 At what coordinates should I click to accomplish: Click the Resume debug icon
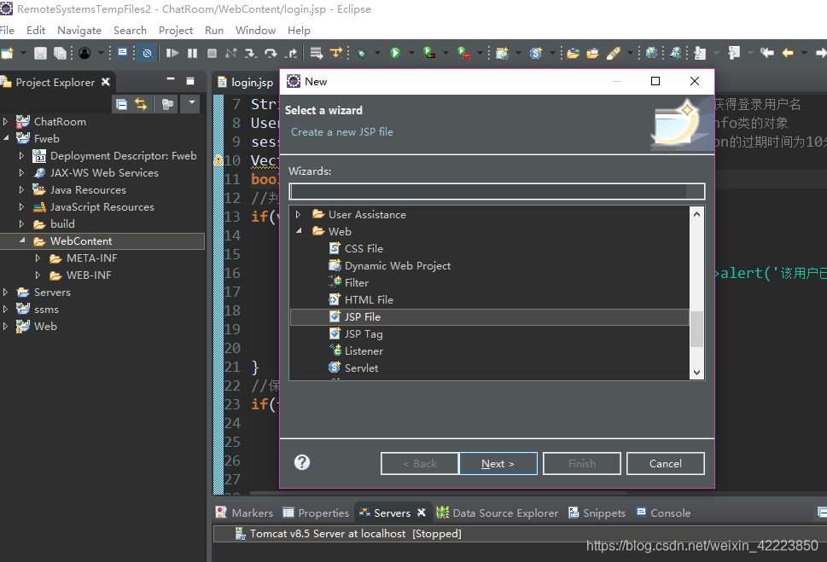[172, 53]
